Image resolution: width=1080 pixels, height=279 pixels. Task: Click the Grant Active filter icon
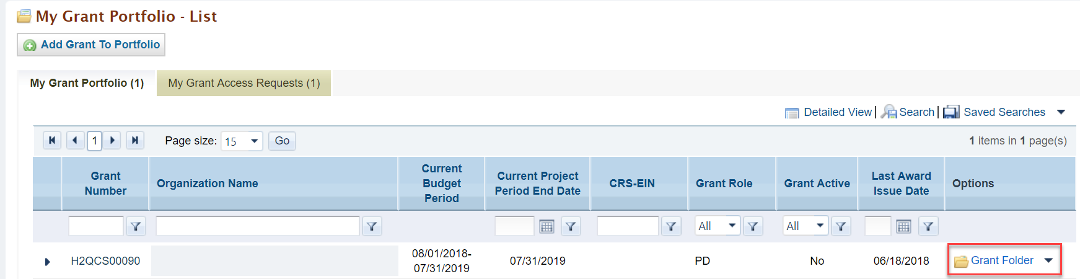[841, 226]
